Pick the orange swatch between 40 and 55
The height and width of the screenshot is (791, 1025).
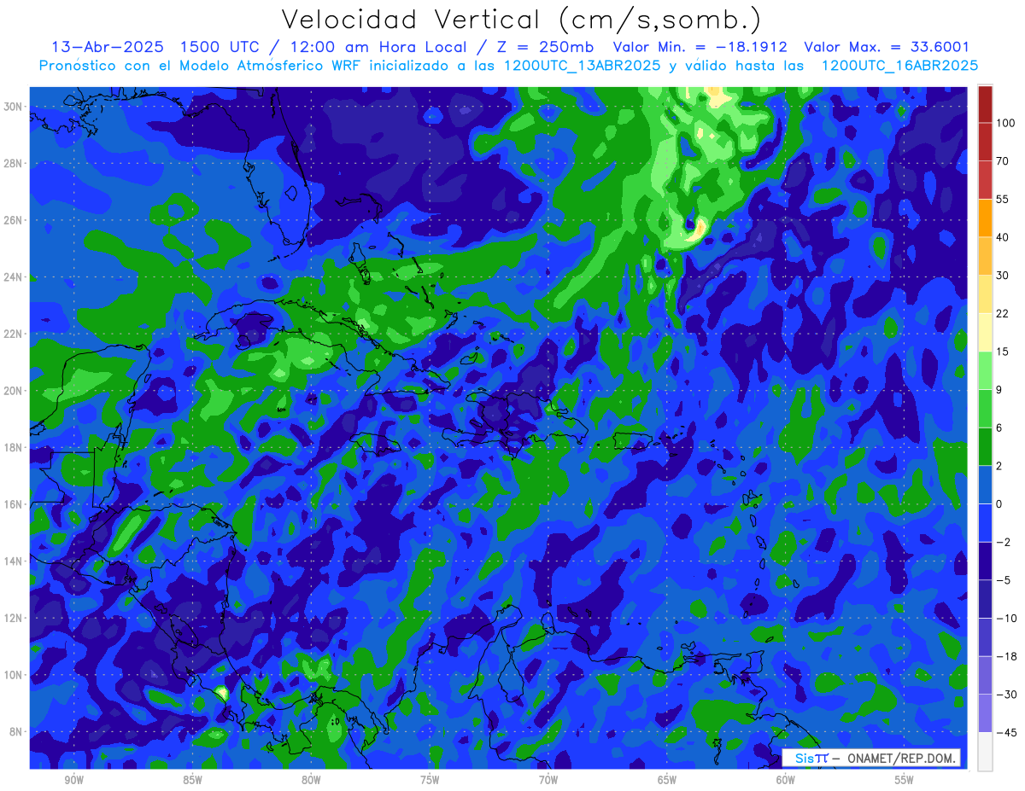[x=985, y=218]
